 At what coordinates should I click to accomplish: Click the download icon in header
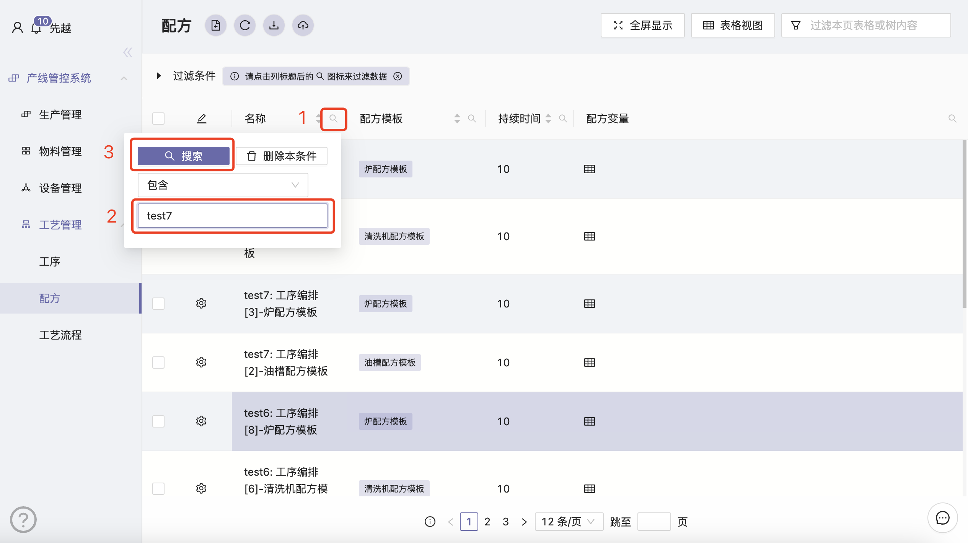point(274,26)
